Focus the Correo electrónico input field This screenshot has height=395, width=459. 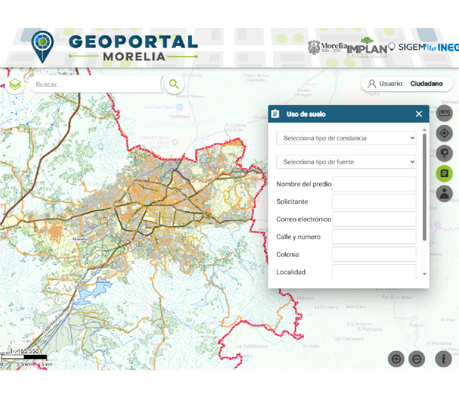tap(374, 219)
